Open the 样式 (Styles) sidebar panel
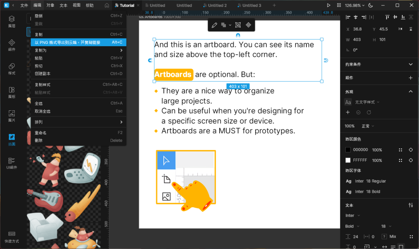 click(x=12, y=69)
